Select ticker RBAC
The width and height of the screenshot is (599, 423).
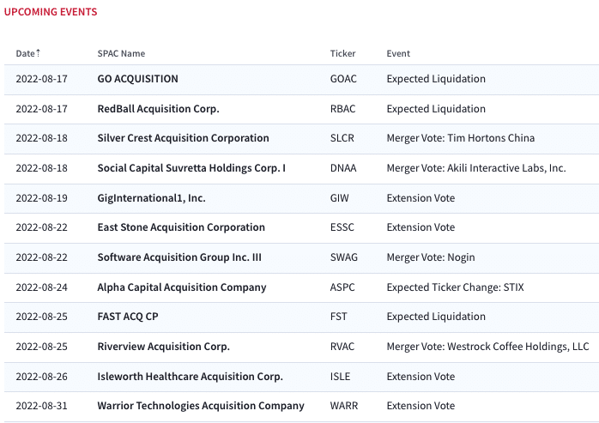pos(342,109)
